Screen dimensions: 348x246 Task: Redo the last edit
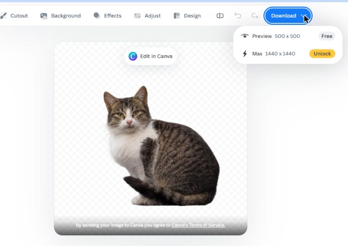pos(255,16)
